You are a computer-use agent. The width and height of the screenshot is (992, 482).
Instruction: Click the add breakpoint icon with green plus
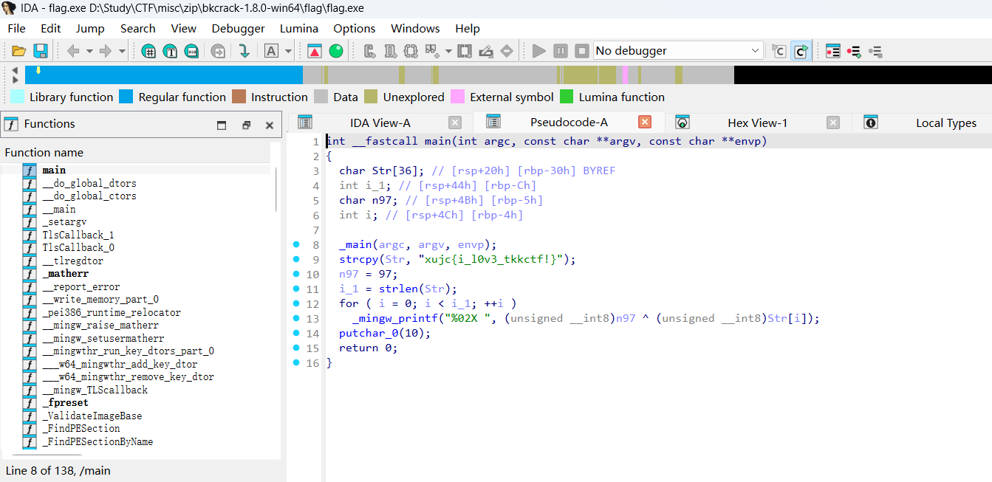(855, 51)
